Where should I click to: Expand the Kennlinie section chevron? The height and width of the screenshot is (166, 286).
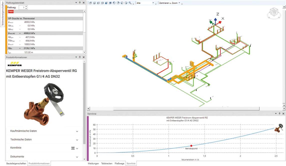pos(77,148)
